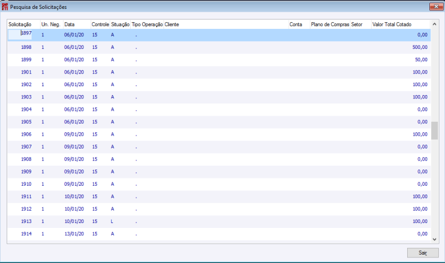This screenshot has width=445, height=263.
Task: Select solicitation row 1911
Action: 219,197
